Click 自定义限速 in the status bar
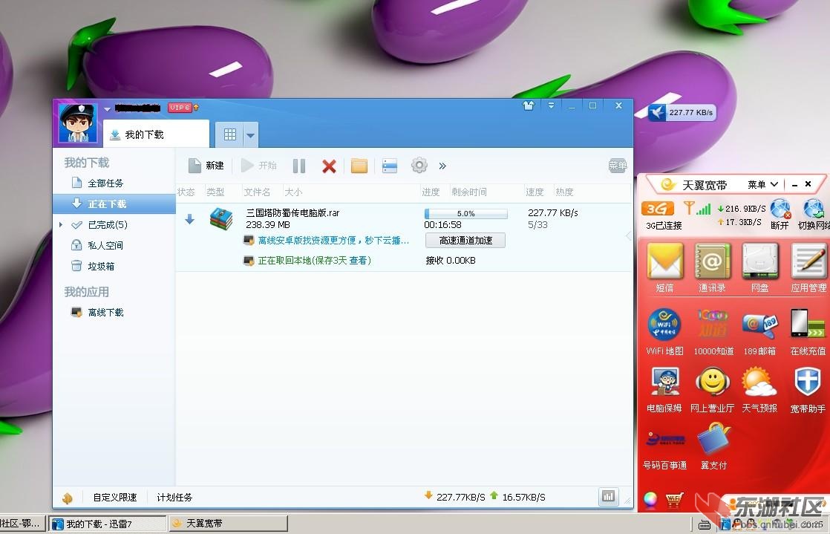Screen dimensions: 830x534 point(115,498)
